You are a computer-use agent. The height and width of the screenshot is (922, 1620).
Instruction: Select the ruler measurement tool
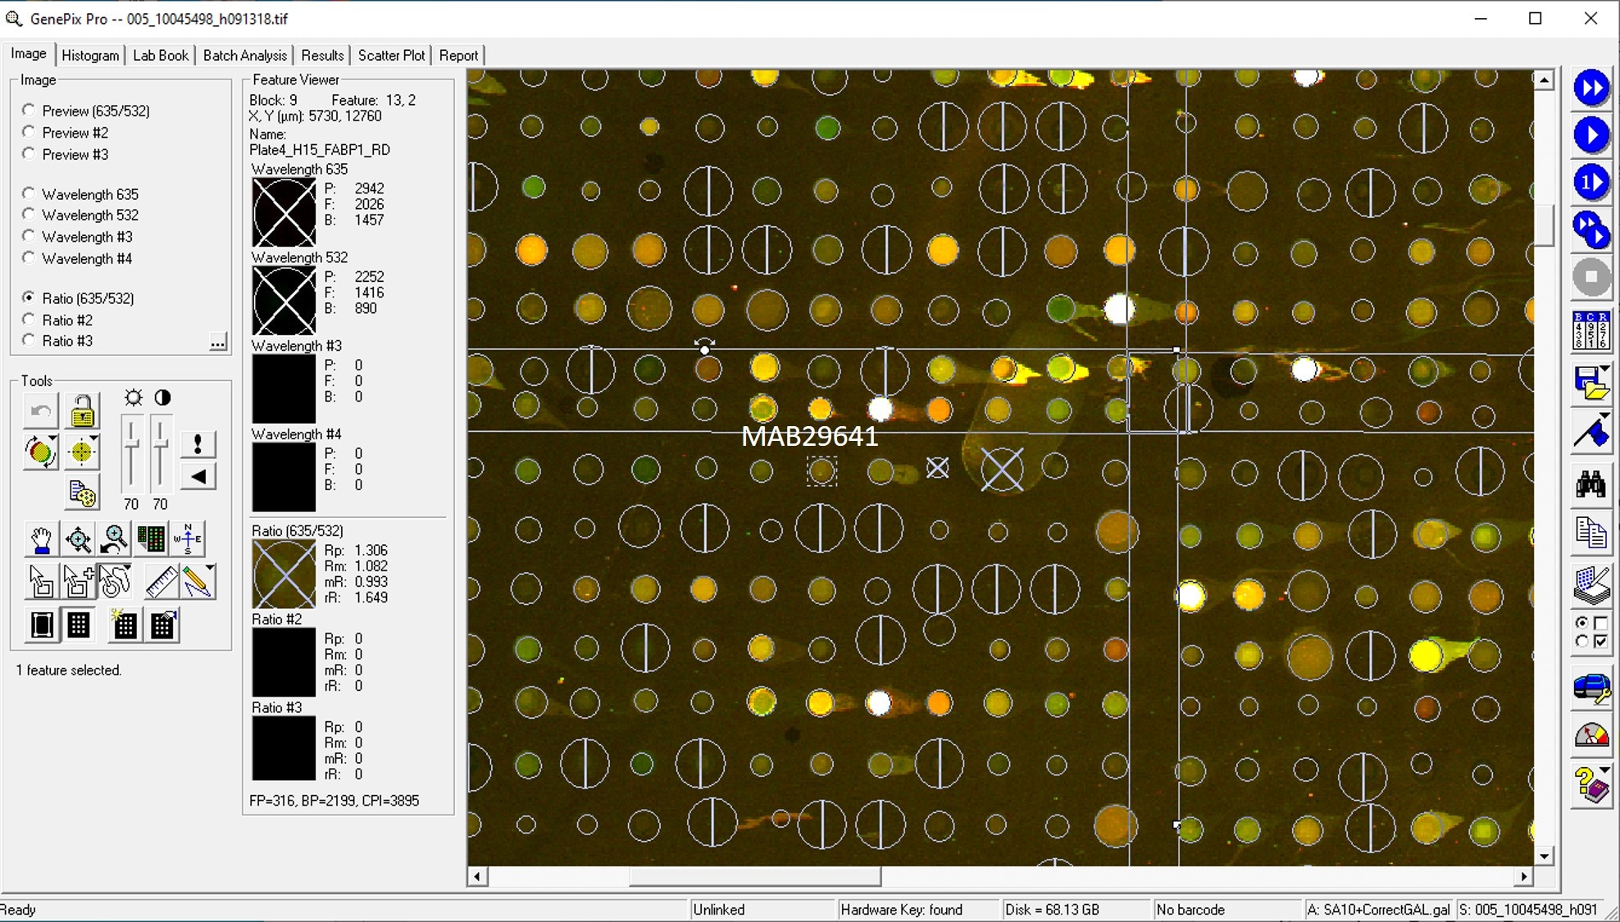[x=161, y=582]
